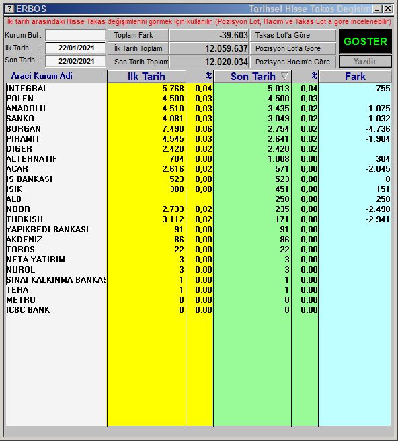
Task: Select Pozisyon Lot'a Göre option
Action: (292, 48)
